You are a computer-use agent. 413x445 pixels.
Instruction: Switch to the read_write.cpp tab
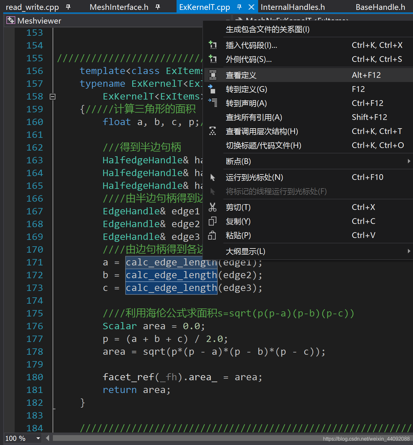click(x=32, y=7)
